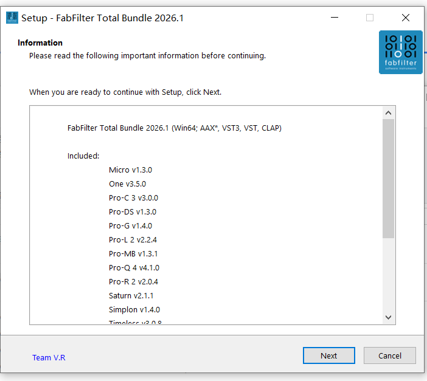Click the Micro v1.3.0 text line
This screenshot has height=381, width=427.
130,170
